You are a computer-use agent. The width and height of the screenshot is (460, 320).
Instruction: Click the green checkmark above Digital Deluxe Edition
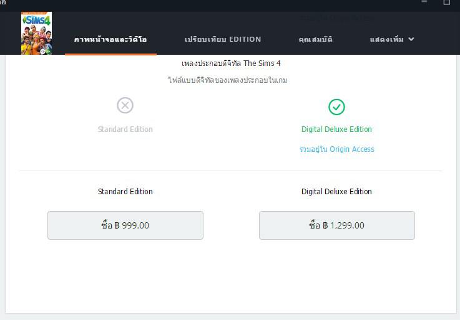(x=336, y=107)
